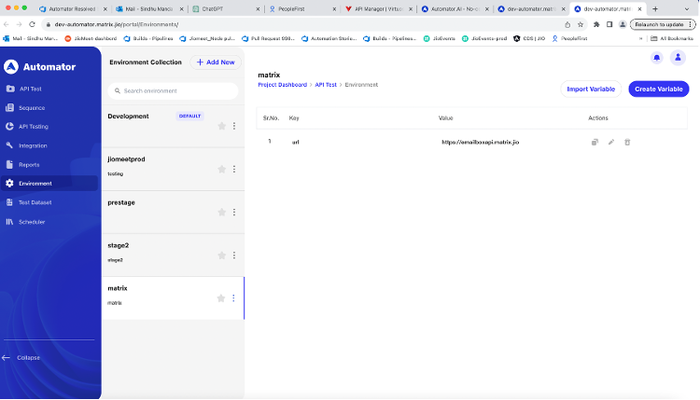Image resolution: width=700 pixels, height=400 pixels.
Task: Click Relaunch to update button
Action: [x=663, y=24]
